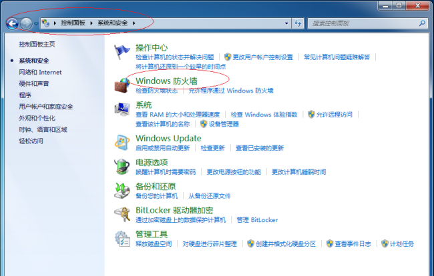Open the 管理工具 heading link
Viewport: 434px width, 276px height.
(152, 234)
